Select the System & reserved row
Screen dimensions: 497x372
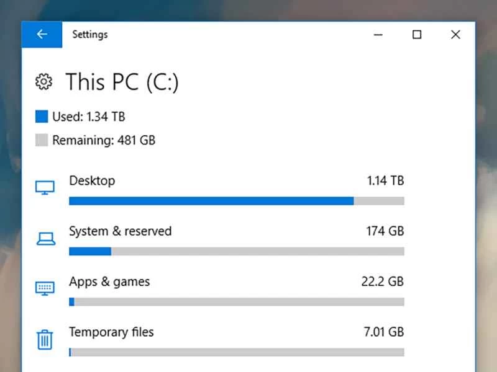point(120,231)
